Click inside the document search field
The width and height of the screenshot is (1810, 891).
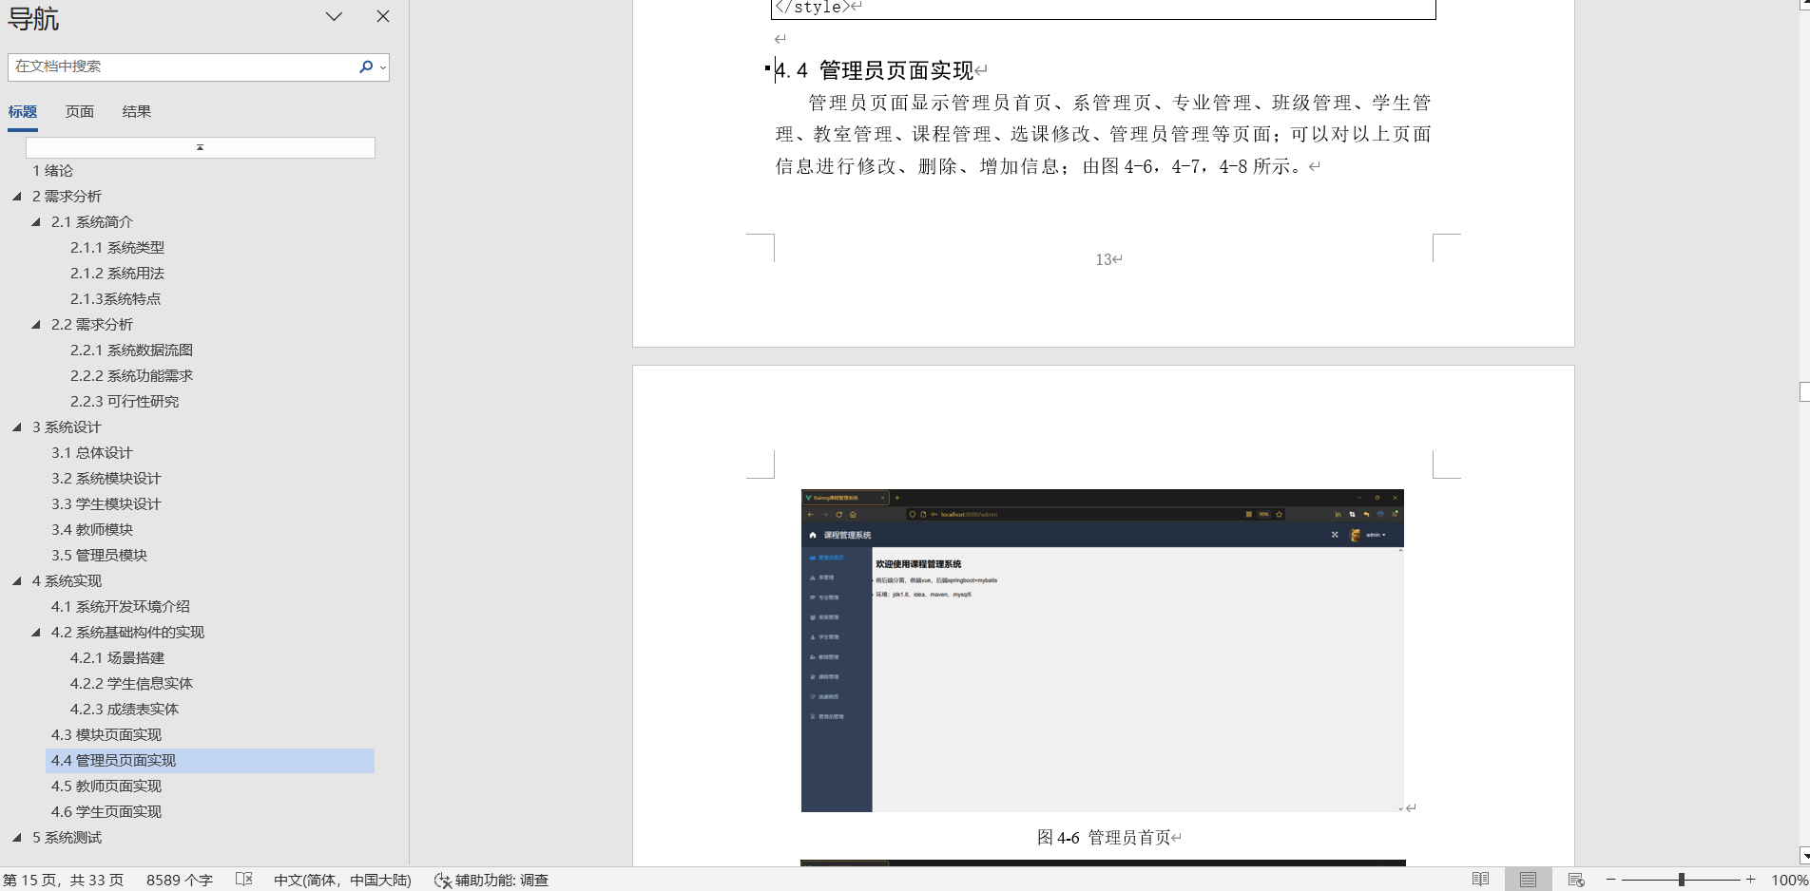181,66
